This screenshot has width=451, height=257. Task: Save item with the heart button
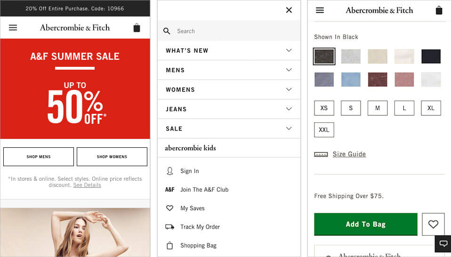pyautogui.click(x=433, y=224)
